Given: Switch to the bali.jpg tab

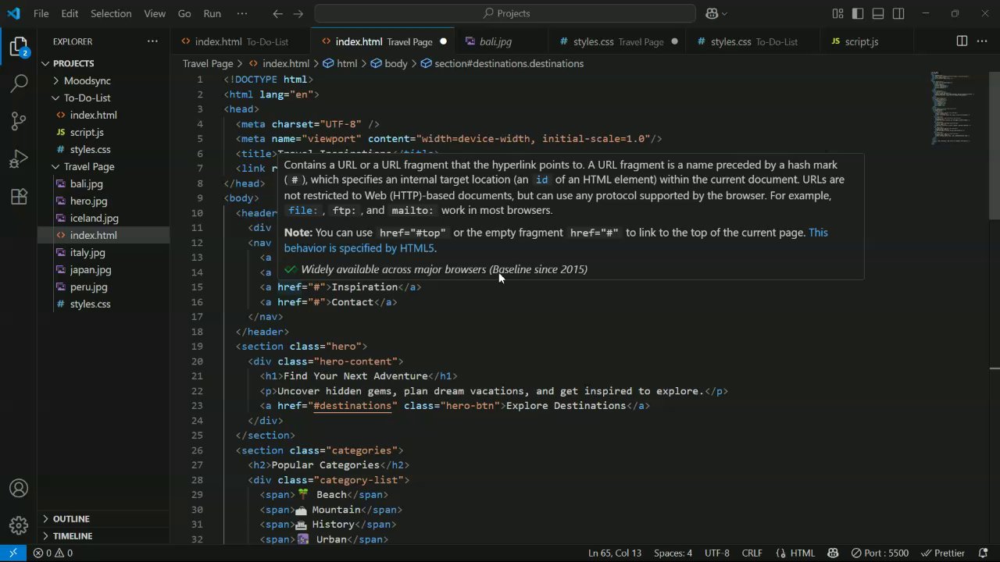Looking at the screenshot, I should click(495, 41).
